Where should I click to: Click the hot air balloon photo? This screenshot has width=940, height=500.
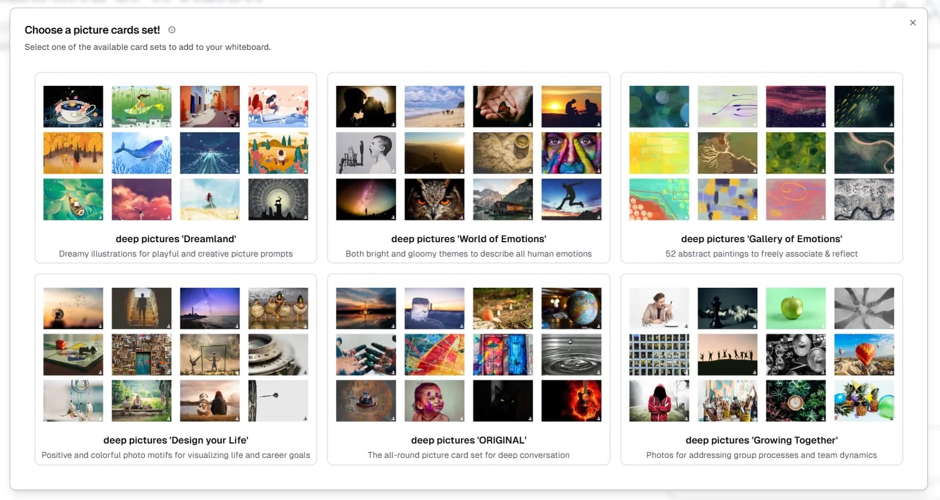(864, 355)
